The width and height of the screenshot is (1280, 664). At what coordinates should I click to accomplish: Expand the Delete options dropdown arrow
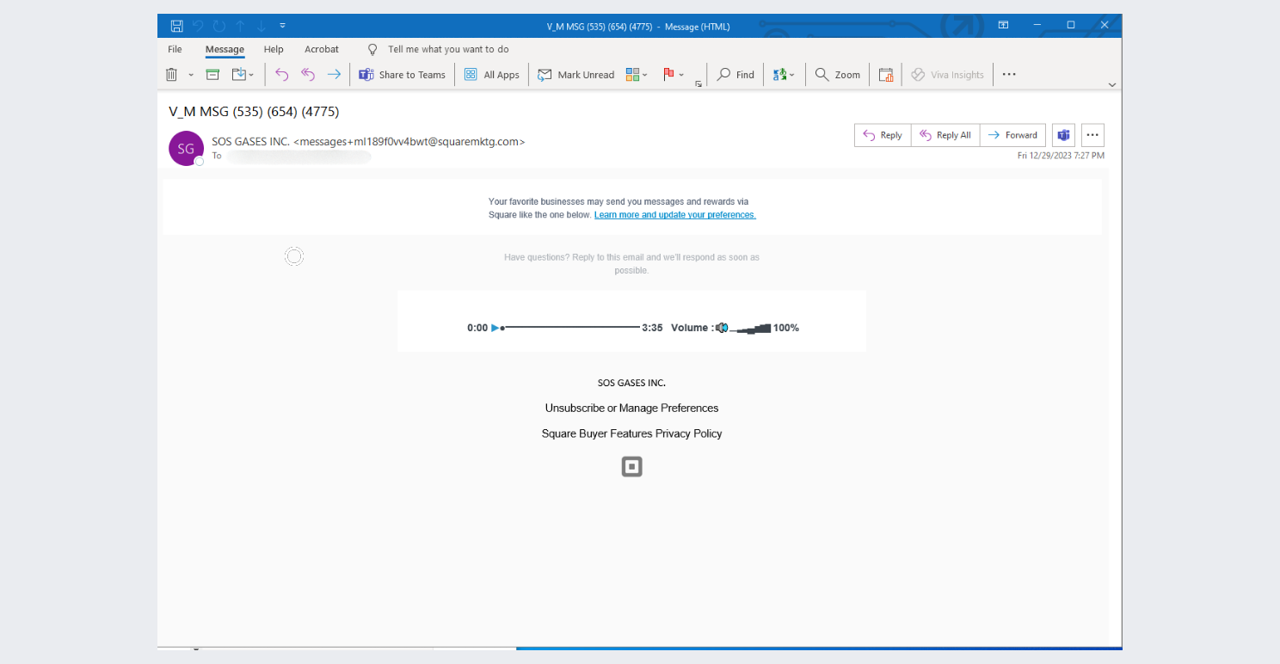pos(191,75)
